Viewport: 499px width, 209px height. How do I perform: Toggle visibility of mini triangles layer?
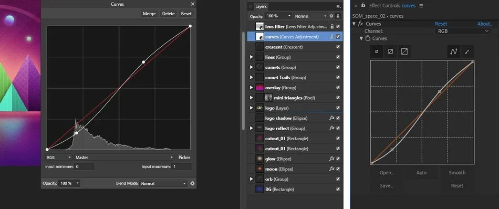pyautogui.click(x=338, y=98)
